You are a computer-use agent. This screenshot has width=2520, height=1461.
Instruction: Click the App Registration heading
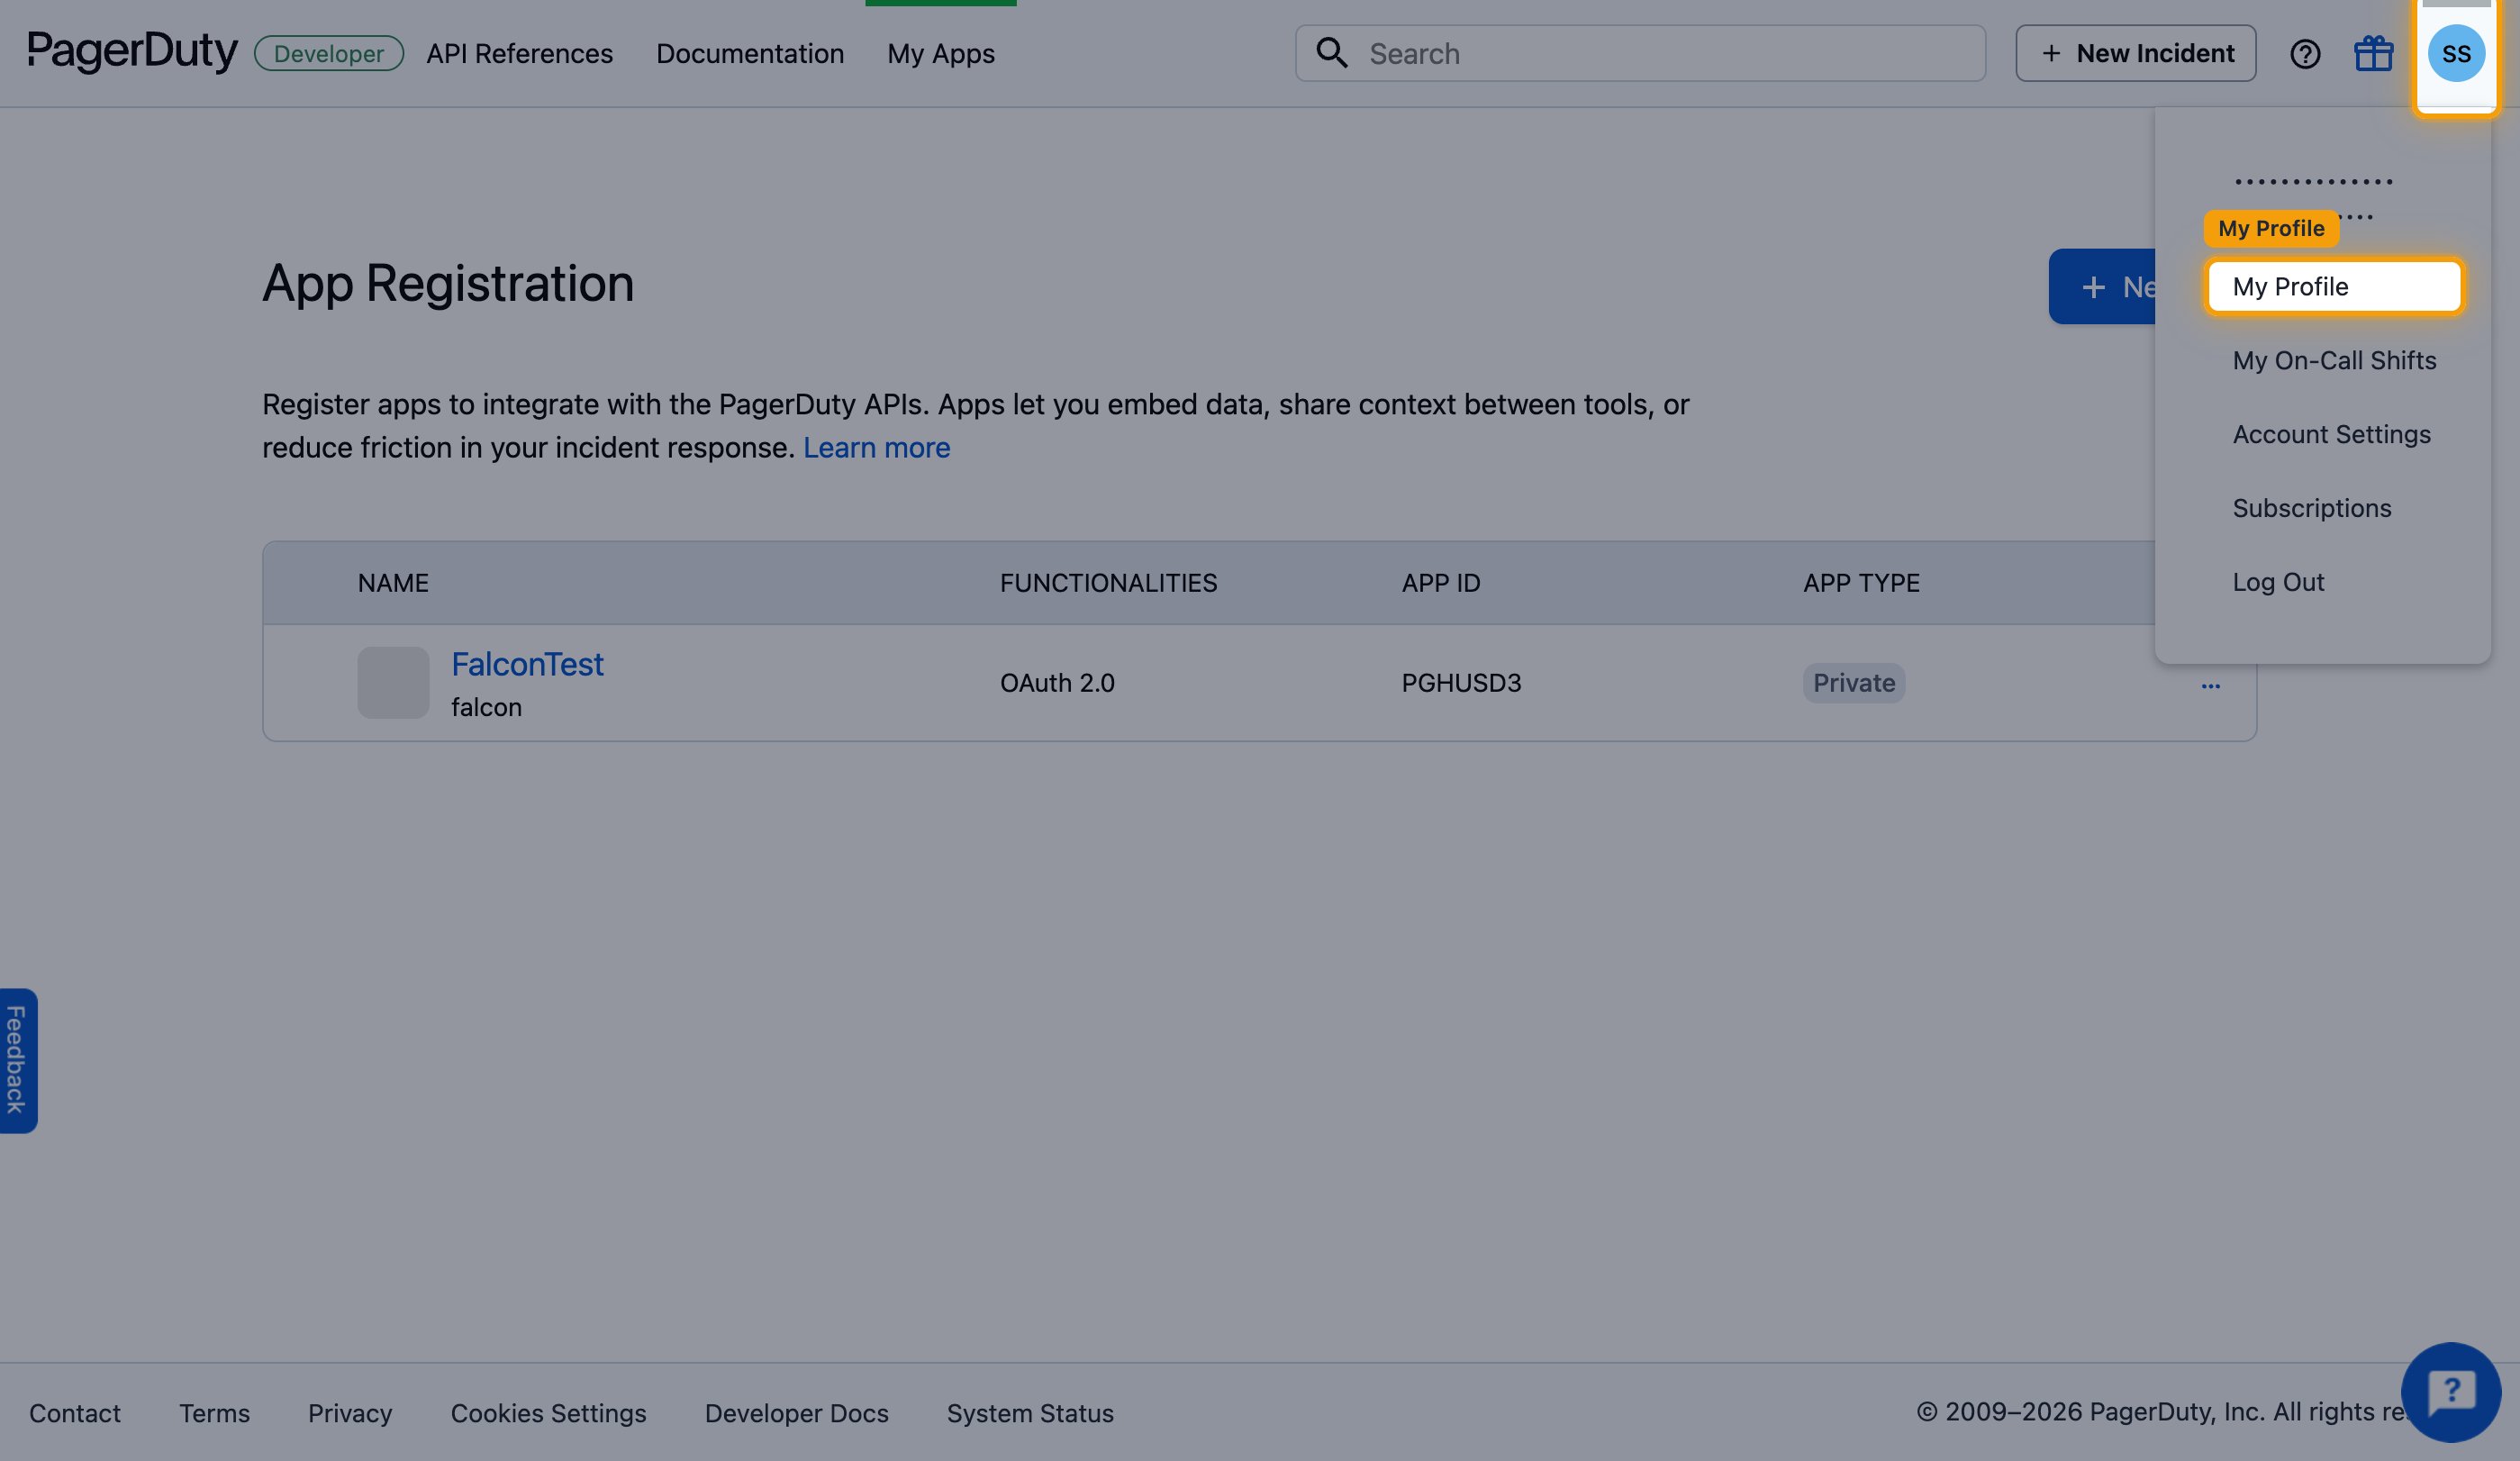(x=448, y=284)
